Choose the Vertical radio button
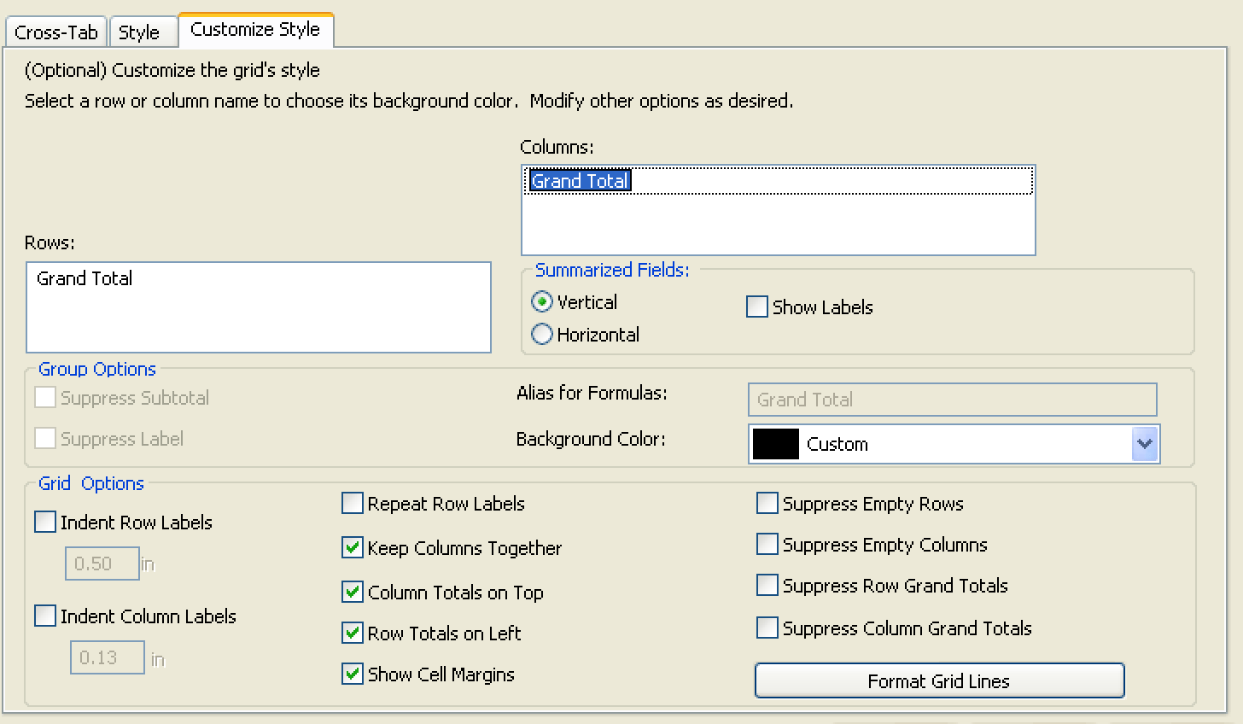The height and width of the screenshot is (724, 1243). (x=542, y=302)
